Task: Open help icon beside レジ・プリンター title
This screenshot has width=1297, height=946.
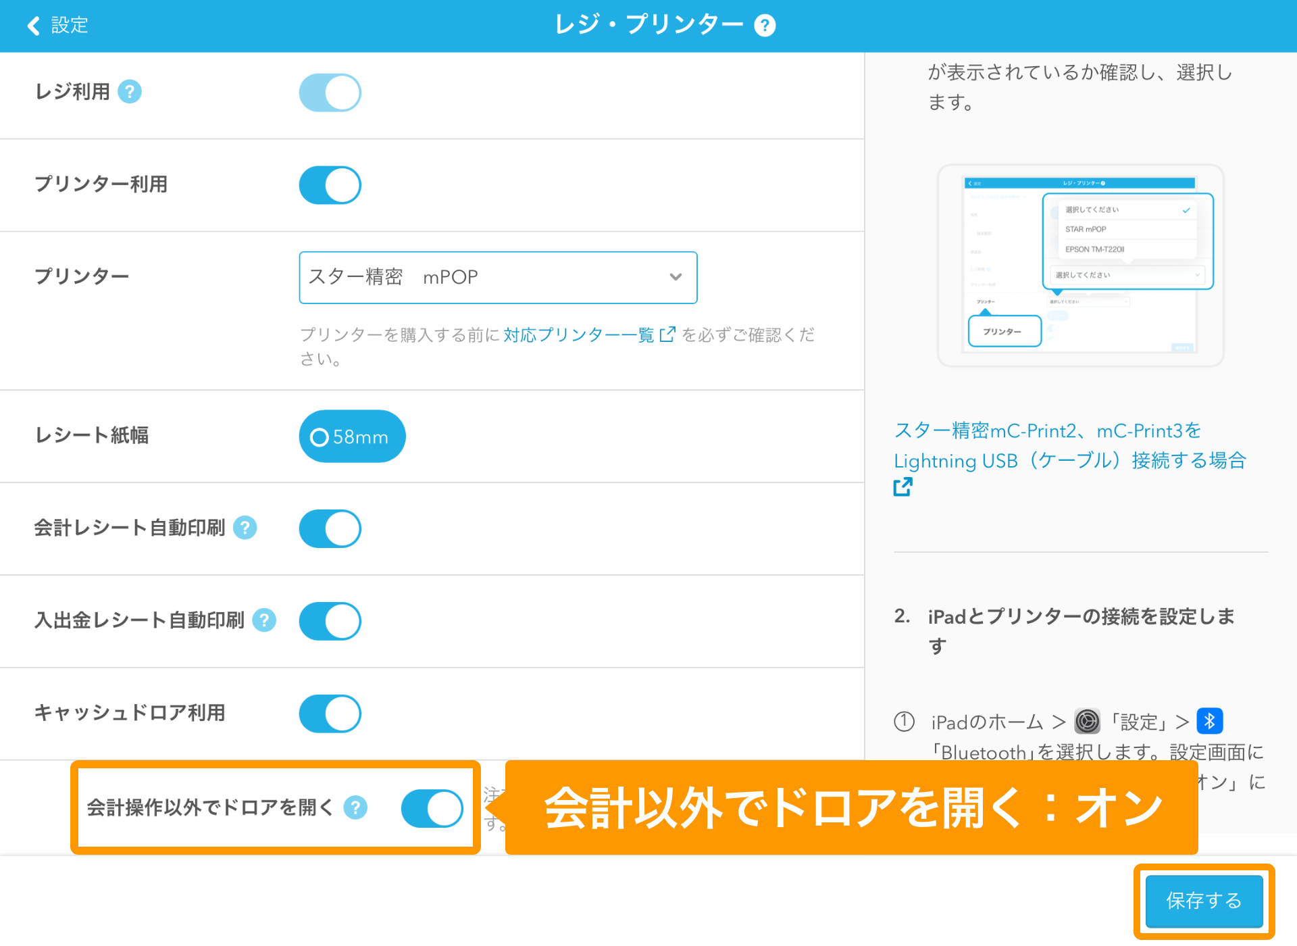Action: (765, 26)
